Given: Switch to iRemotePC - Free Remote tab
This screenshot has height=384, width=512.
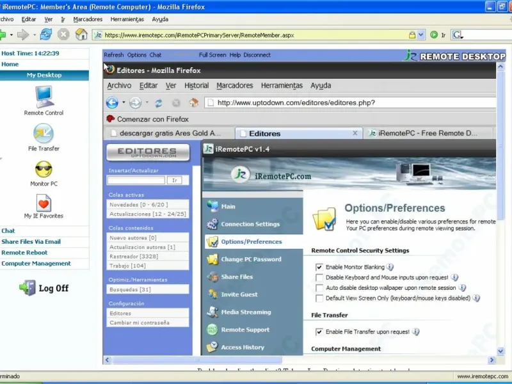Looking at the screenshot, I should point(428,133).
